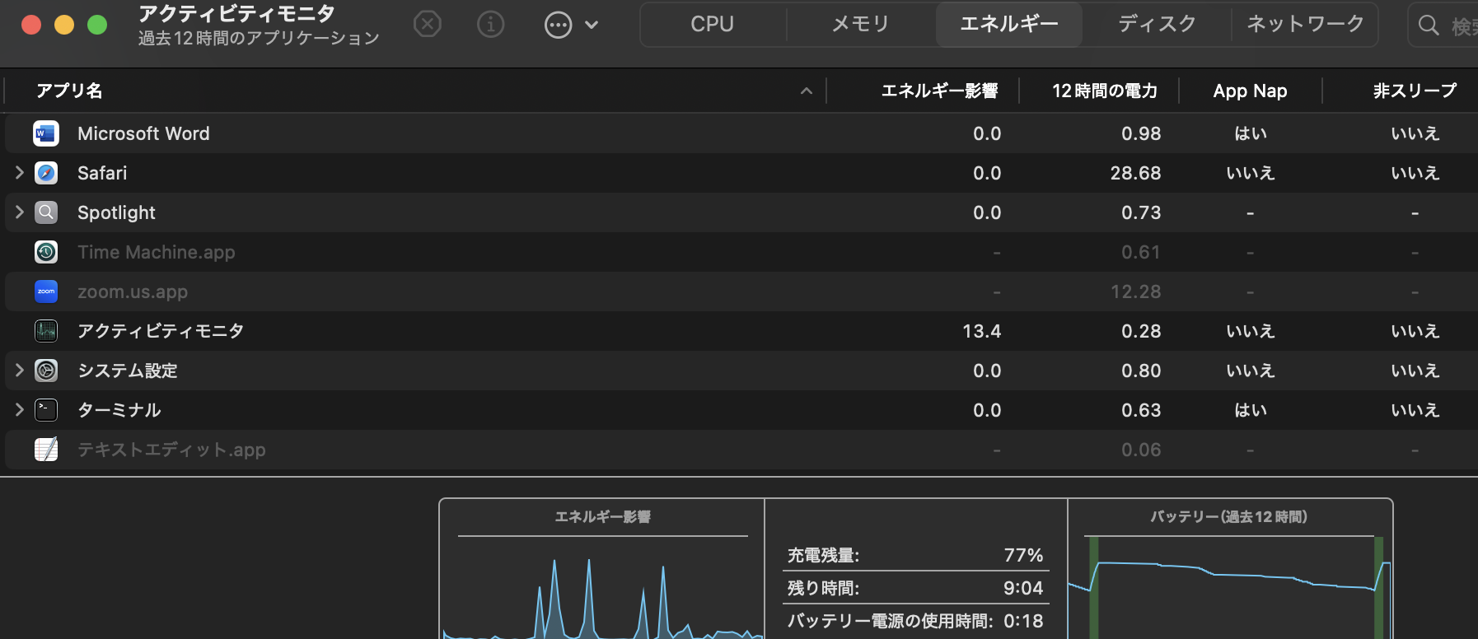Click zoom.us.app's 12.28 power value
This screenshot has height=639, width=1478.
(x=1135, y=292)
